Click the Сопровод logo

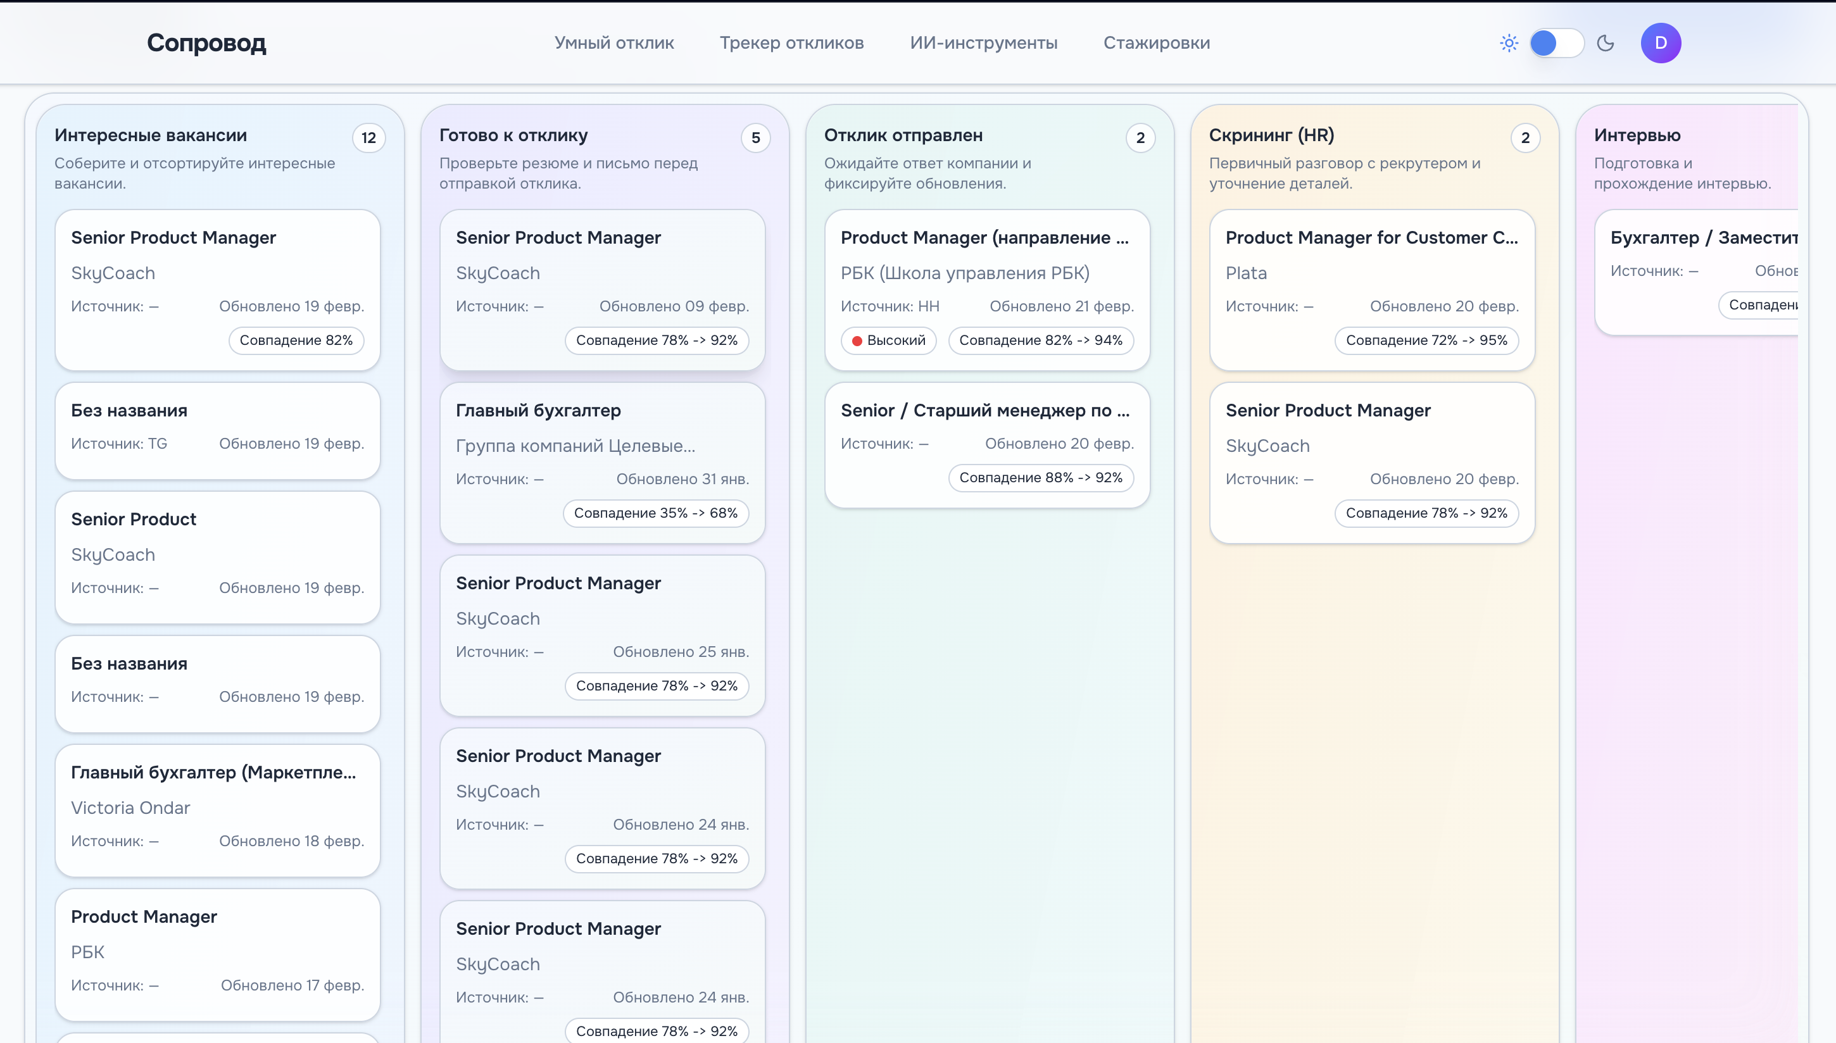coord(206,43)
